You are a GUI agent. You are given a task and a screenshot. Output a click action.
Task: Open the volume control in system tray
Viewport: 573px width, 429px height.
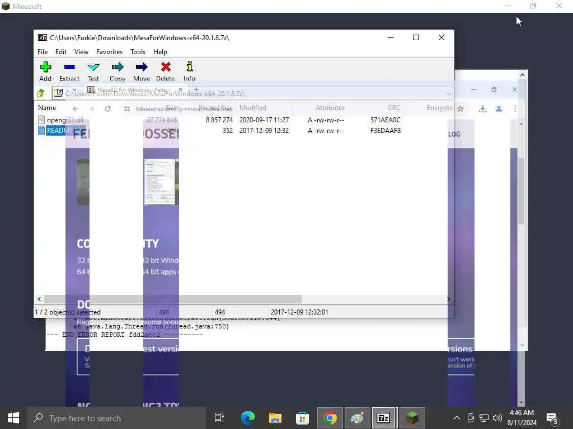click(497, 418)
